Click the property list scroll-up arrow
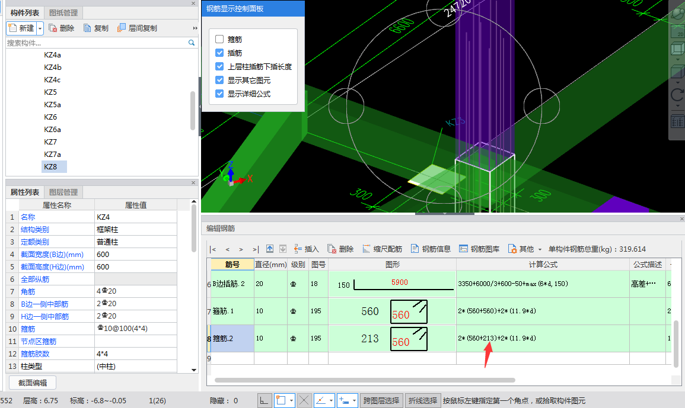The height and width of the screenshot is (408, 685). coord(194,201)
